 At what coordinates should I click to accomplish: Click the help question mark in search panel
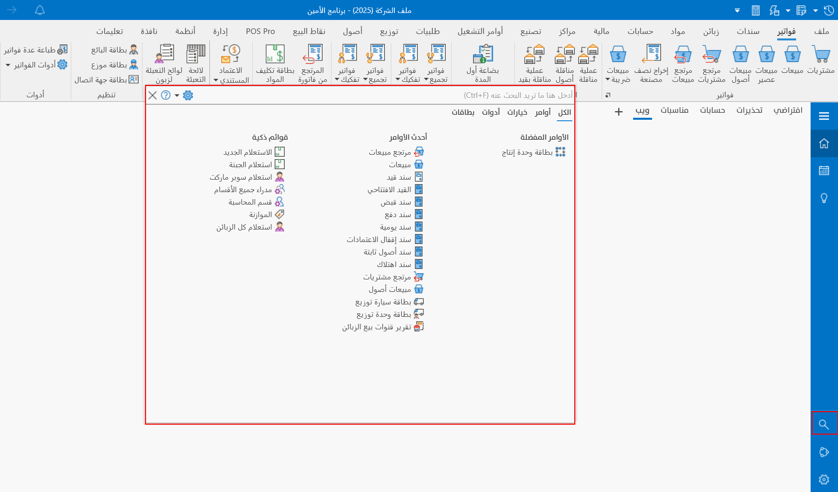[x=166, y=95]
